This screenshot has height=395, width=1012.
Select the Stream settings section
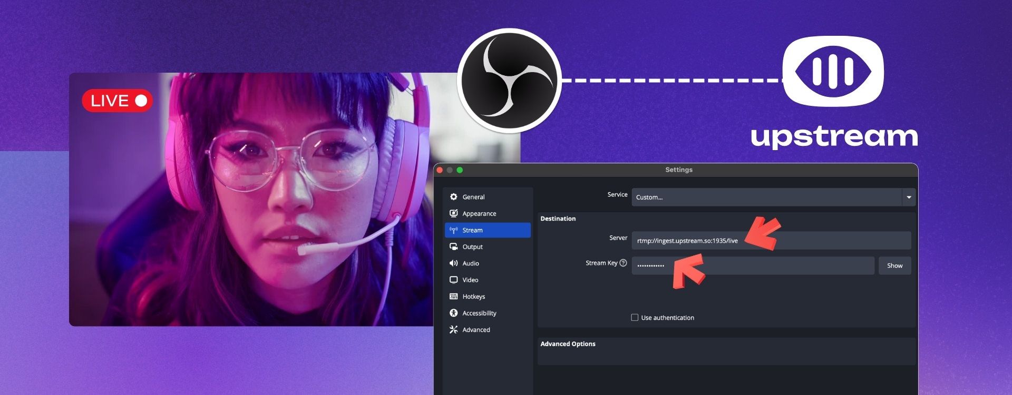(488, 230)
